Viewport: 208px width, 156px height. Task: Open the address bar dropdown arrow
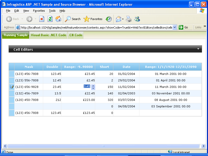pos(175,27)
